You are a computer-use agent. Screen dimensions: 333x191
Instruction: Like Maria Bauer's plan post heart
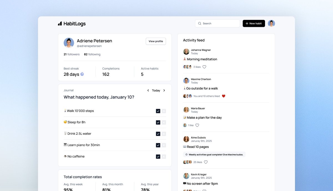click(197, 125)
